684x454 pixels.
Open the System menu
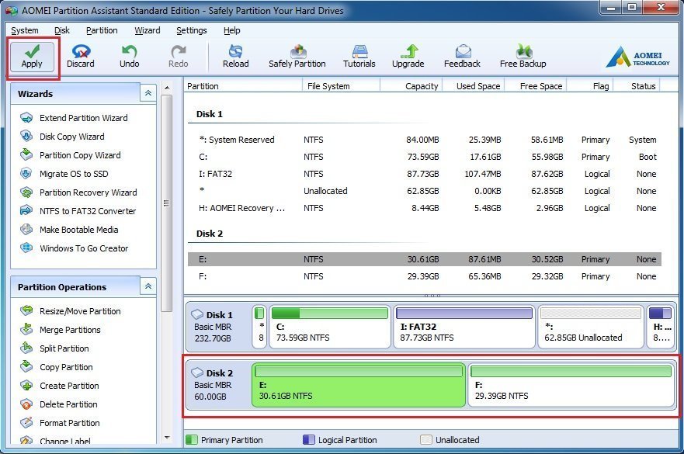coord(24,30)
